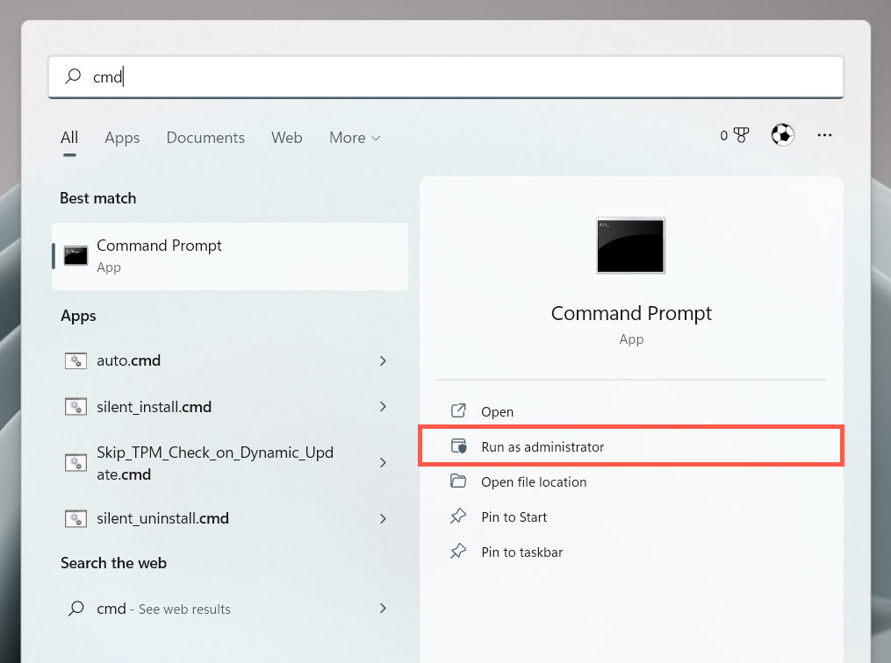Switch to the Apps tab

122,138
